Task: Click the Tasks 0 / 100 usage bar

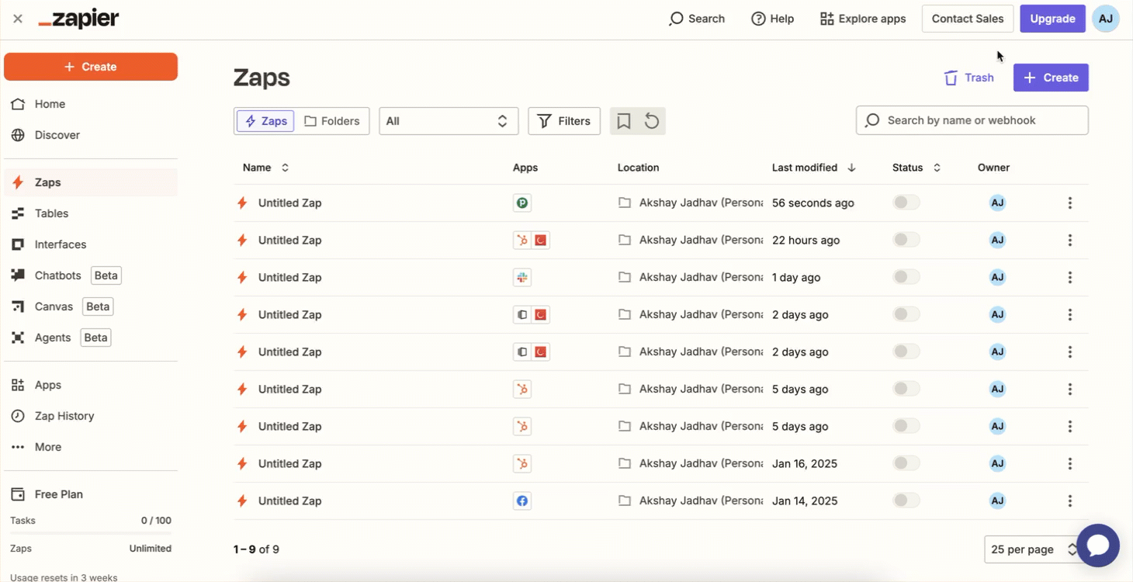Action: click(x=91, y=533)
